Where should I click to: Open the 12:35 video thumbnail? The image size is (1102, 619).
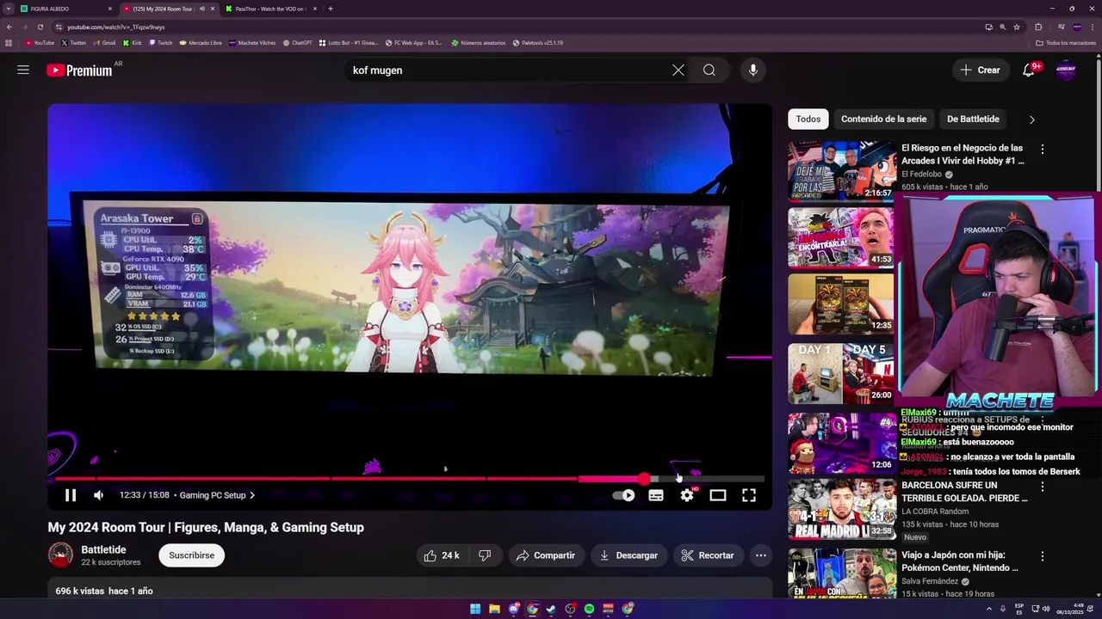click(x=841, y=304)
